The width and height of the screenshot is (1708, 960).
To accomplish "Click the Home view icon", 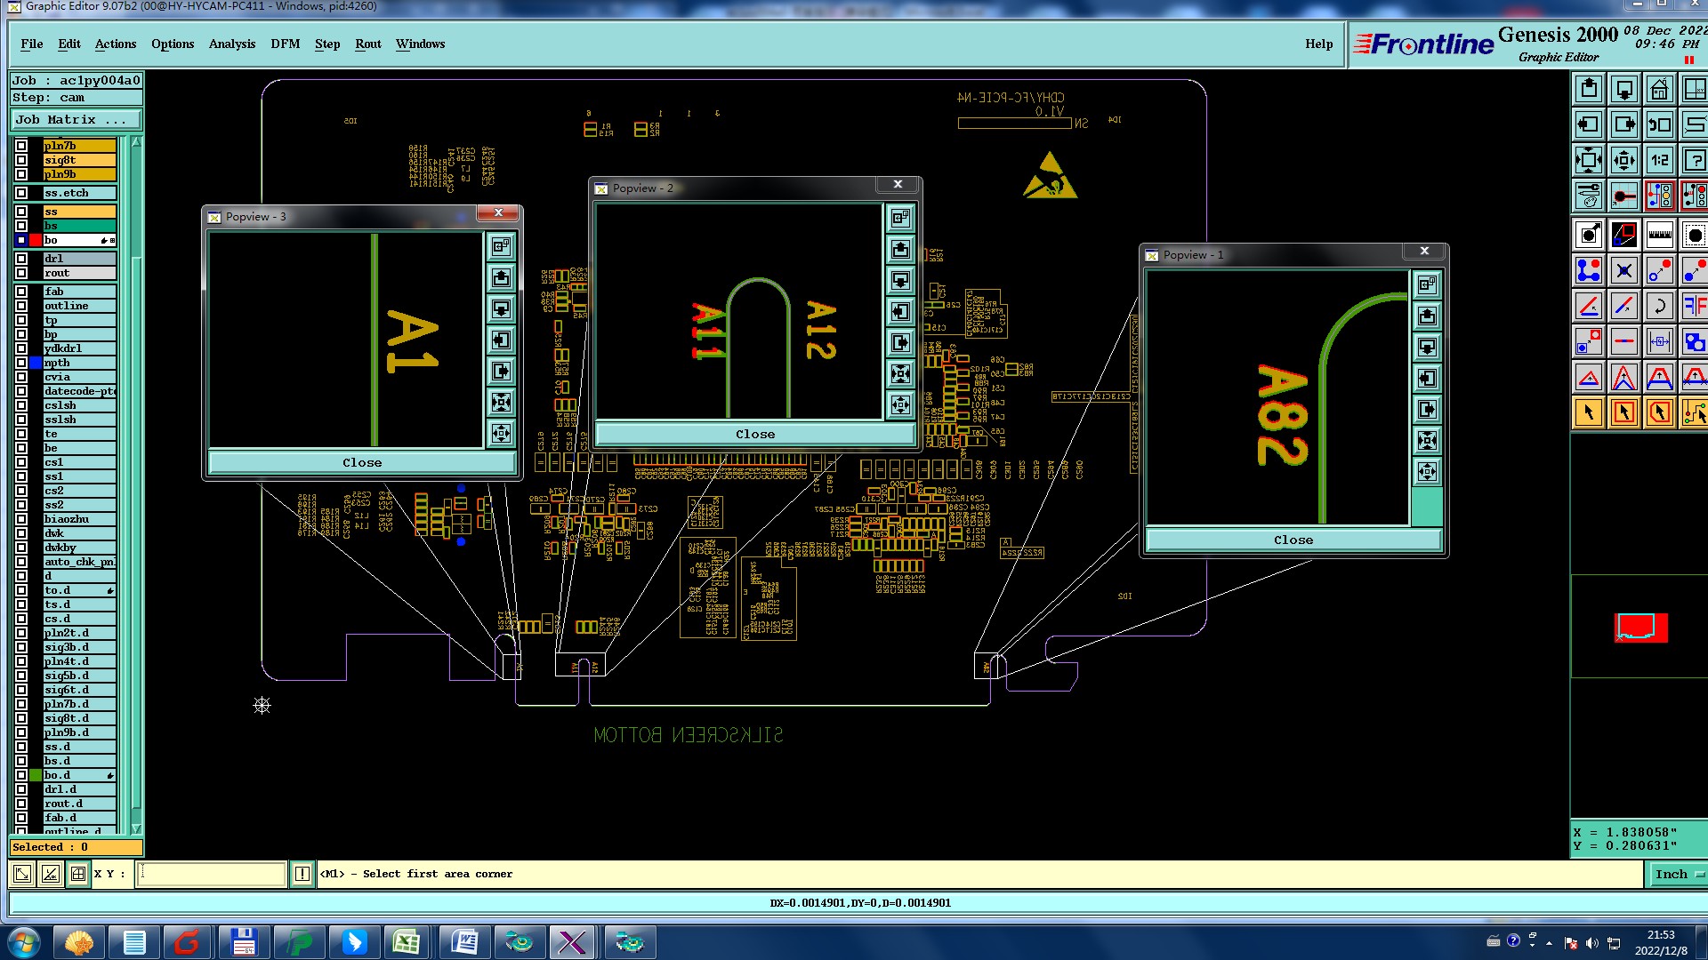I will [x=1659, y=89].
